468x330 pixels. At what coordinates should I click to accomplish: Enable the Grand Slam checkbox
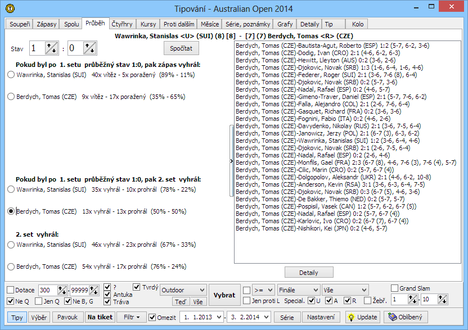tap(394, 288)
